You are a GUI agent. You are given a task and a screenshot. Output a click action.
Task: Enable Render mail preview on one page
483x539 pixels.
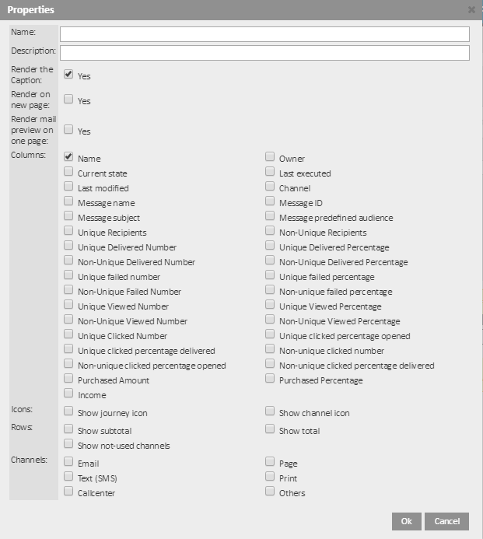click(x=68, y=130)
